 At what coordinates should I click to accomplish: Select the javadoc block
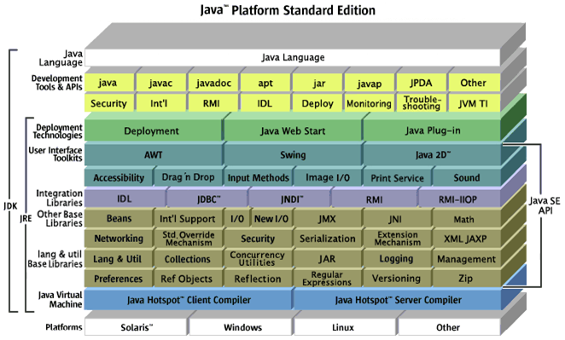point(213,84)
